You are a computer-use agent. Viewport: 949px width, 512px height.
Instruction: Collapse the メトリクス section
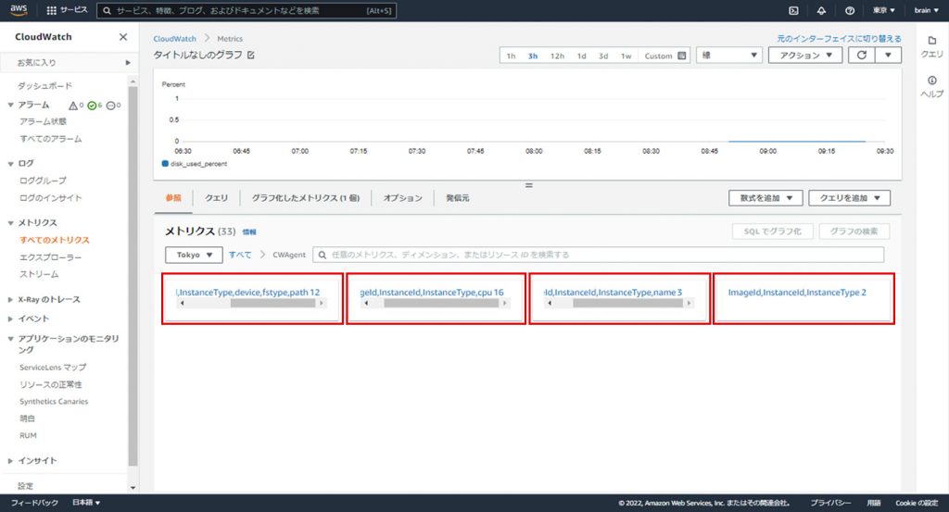pyautogui.click(x=10, y=223)
